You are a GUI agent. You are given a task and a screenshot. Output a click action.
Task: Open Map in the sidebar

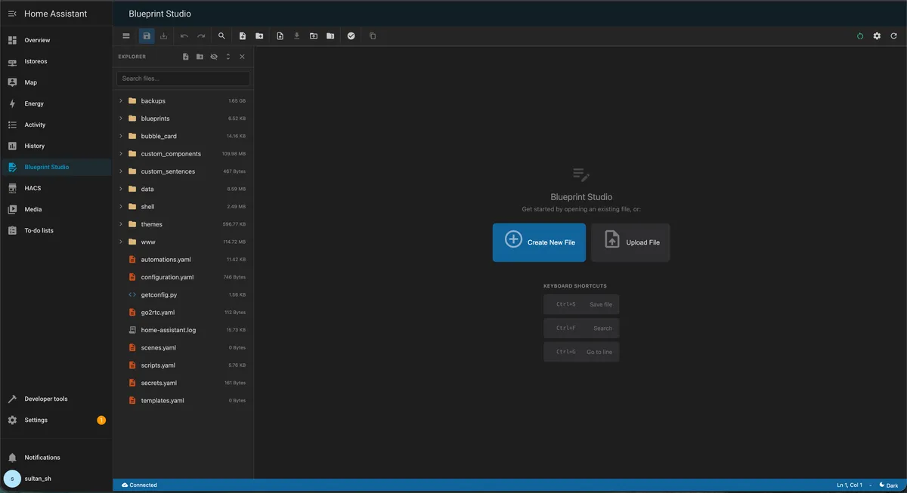[x=56, y=82]
